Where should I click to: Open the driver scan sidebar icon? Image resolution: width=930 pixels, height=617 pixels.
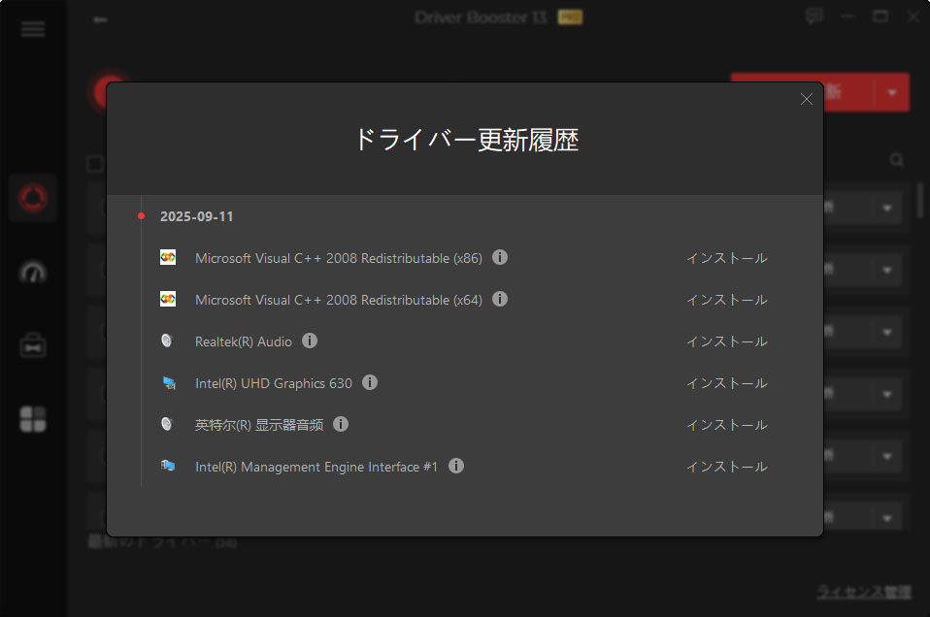33,197
